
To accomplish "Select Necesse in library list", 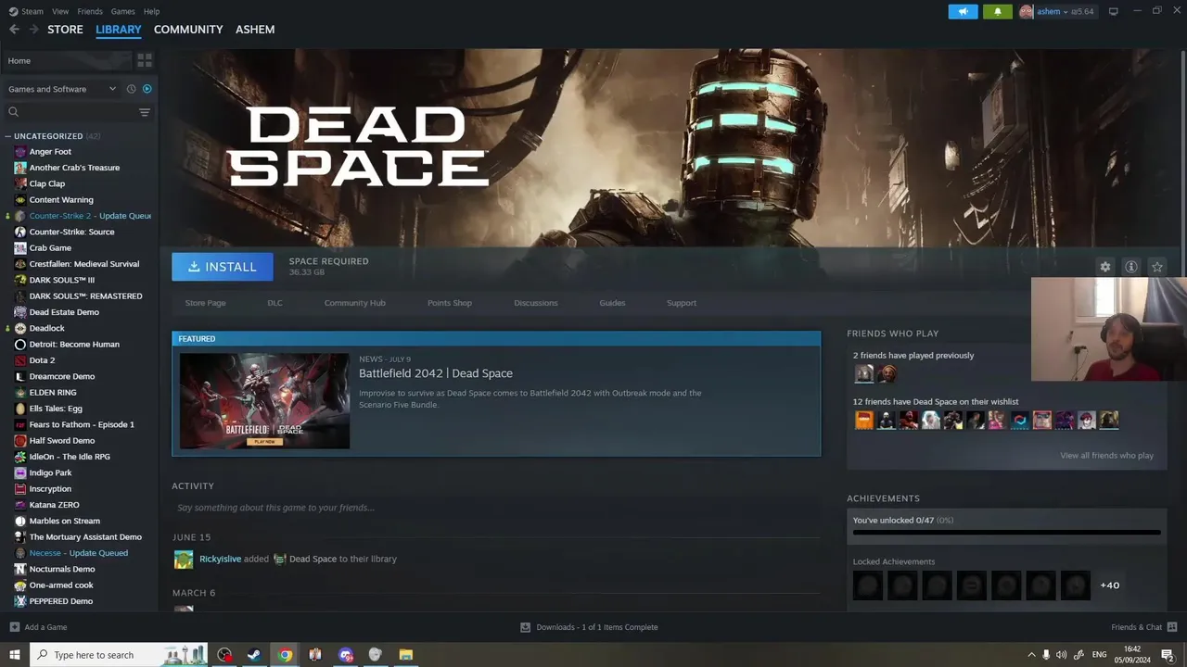I will [79, 553].
